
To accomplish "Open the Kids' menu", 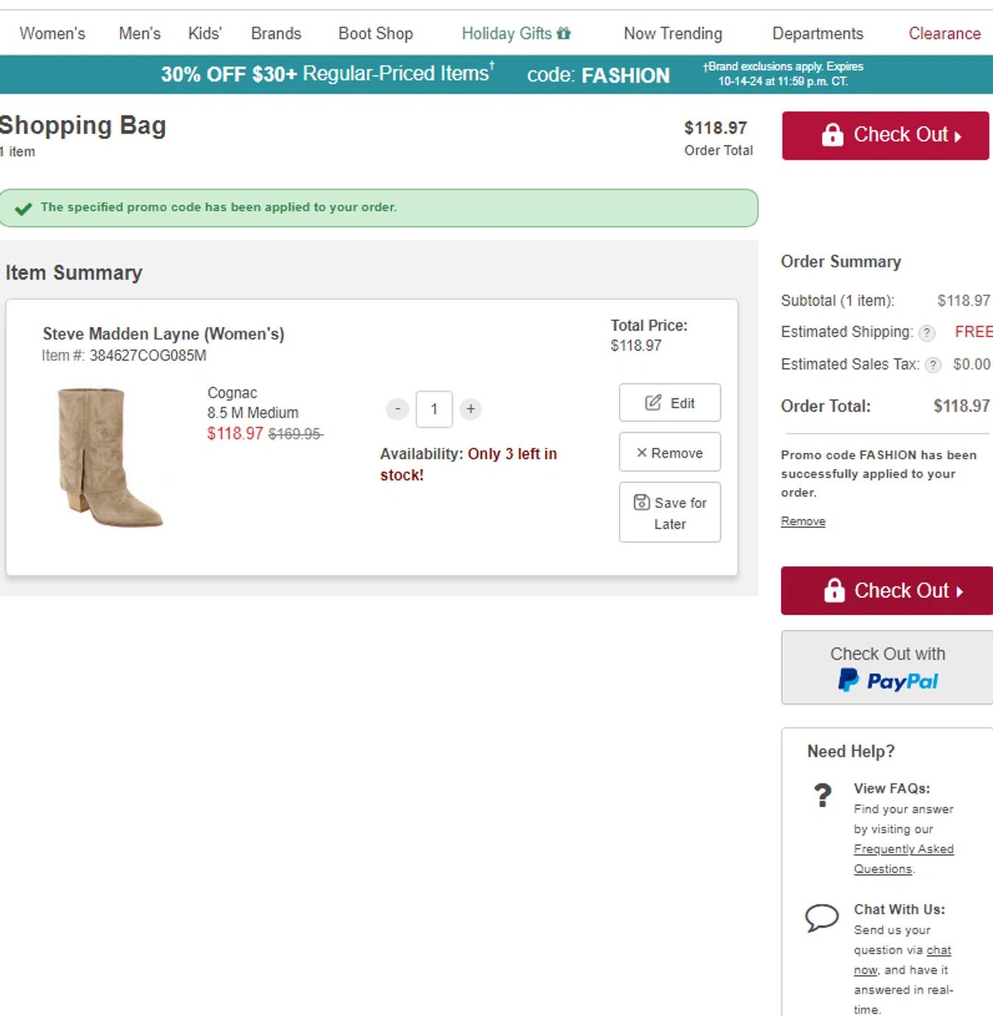I will [x=205, y=34].
